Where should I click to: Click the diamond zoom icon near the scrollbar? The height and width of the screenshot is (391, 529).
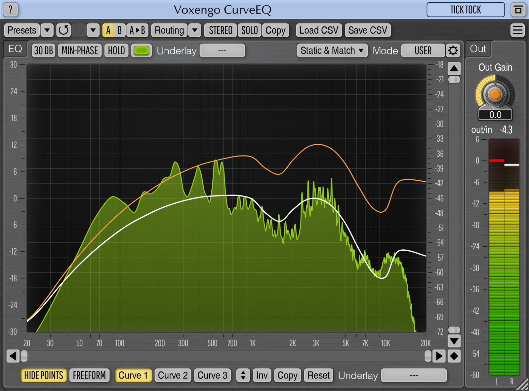[453, 356]
